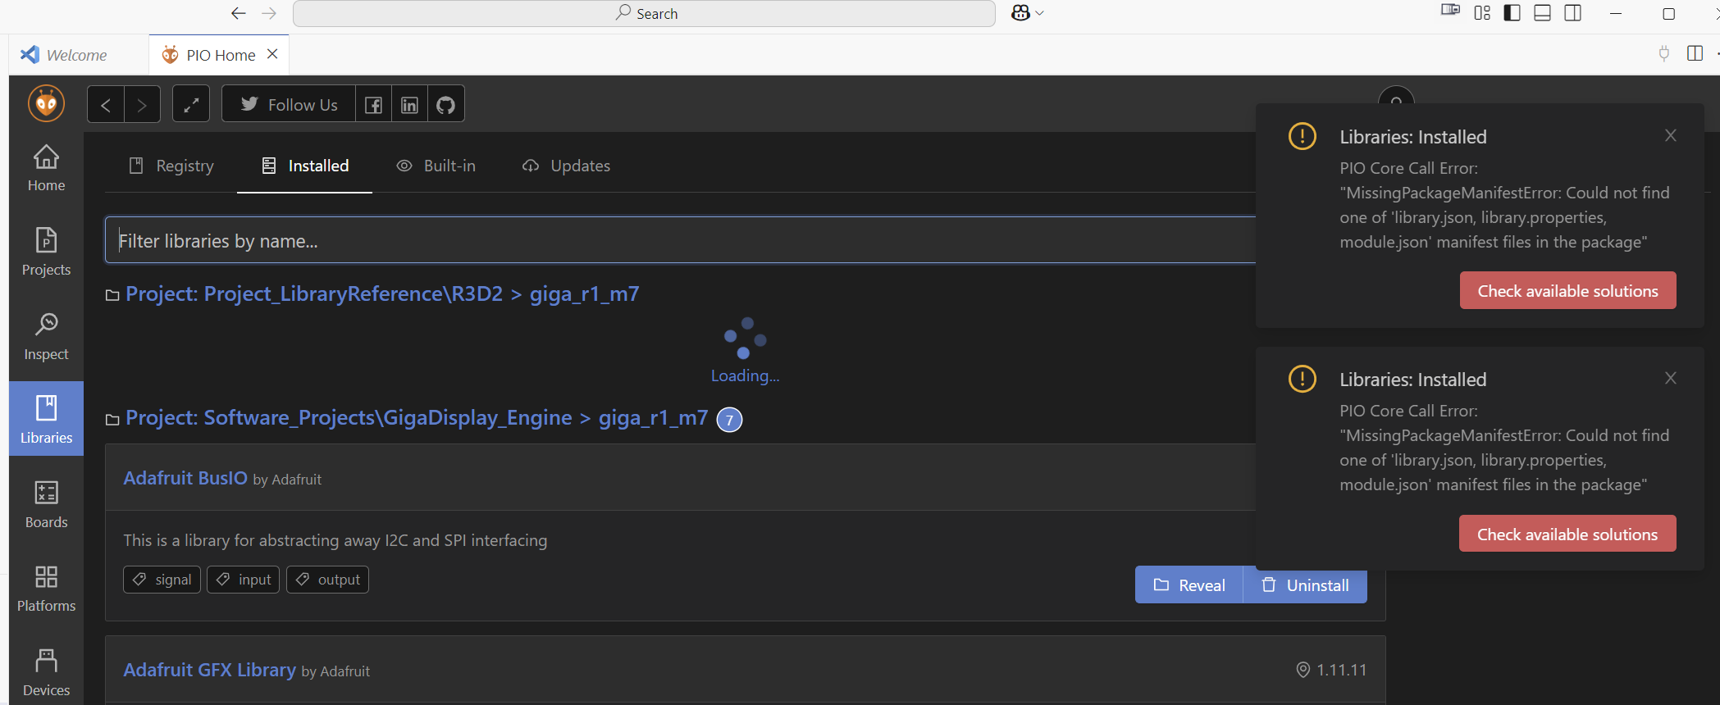Click Check available solutions in top notification
This screenshot has width=1720, height=705.
(x=1567, y=291)
